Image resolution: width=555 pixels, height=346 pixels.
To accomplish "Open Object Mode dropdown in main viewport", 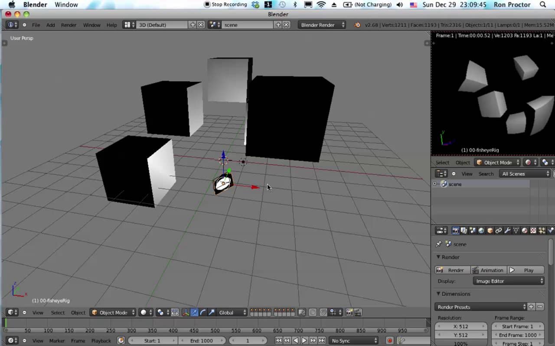I will [113, 312].
